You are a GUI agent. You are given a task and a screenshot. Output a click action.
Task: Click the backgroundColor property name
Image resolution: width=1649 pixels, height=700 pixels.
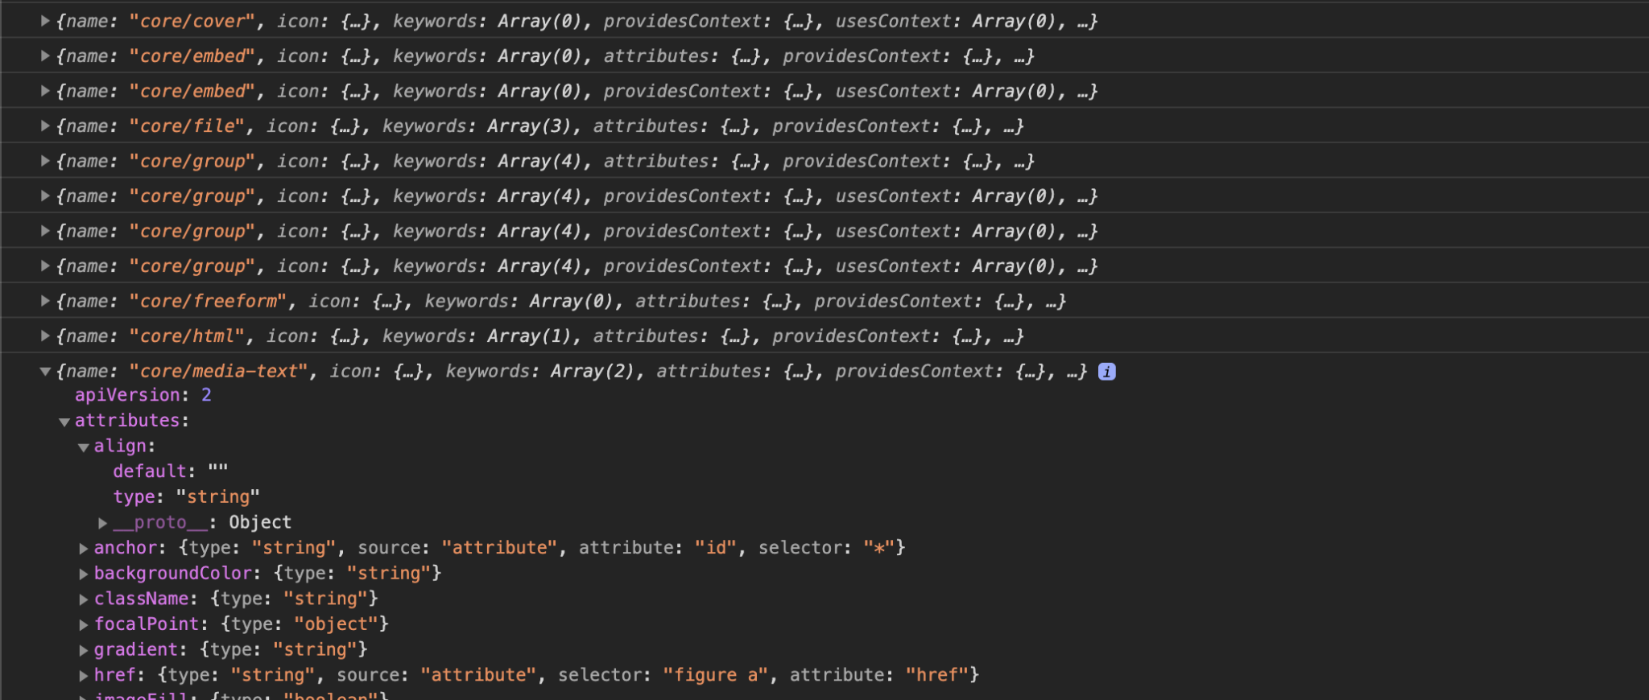pos(173,573)
